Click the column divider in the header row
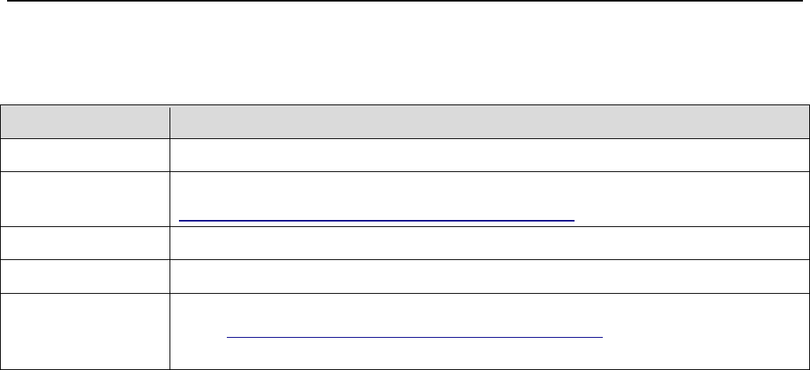This screenshot has height=370, width=810. click(170, 123)
